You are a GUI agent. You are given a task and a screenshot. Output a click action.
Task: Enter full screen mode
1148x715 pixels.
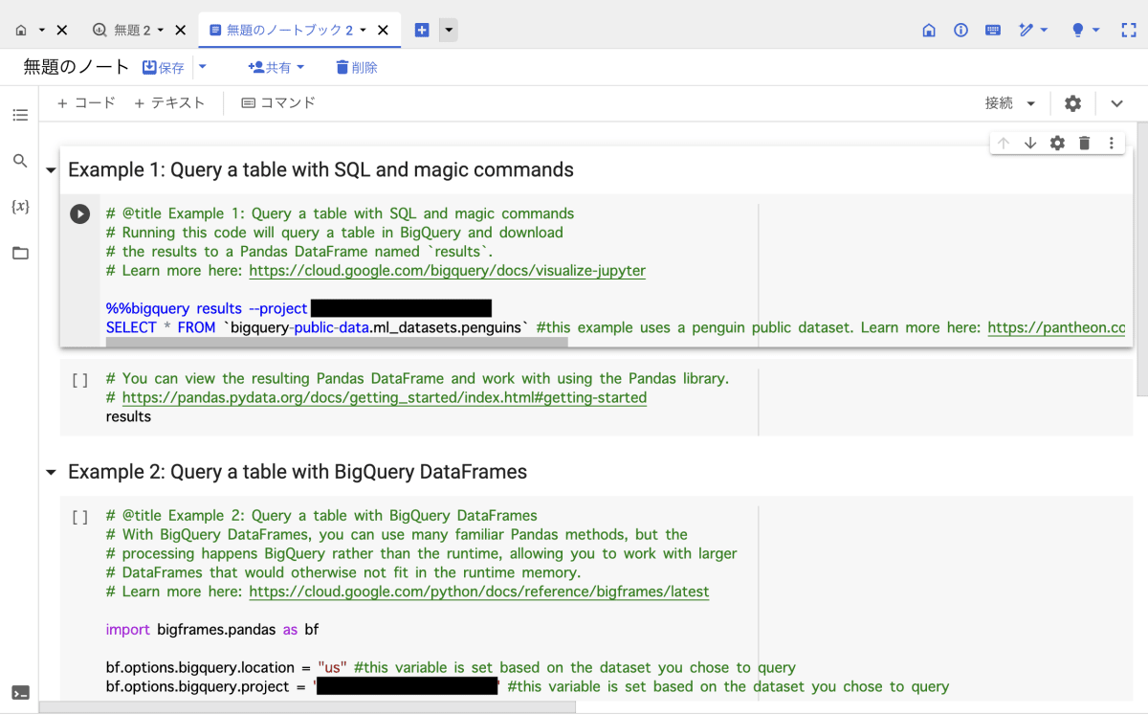pyautogui.click(x=1129, y=31)
